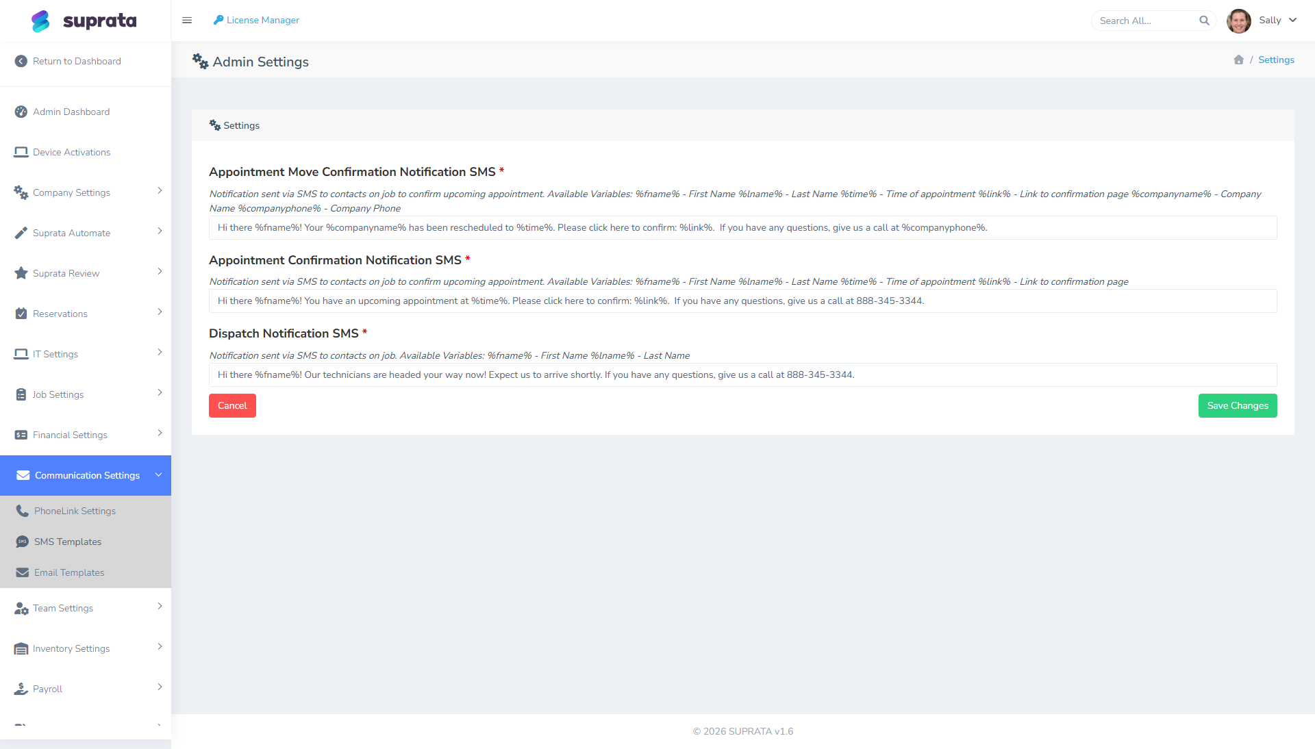
Task: Select the Email Templates submenu item
Action: 86,572
